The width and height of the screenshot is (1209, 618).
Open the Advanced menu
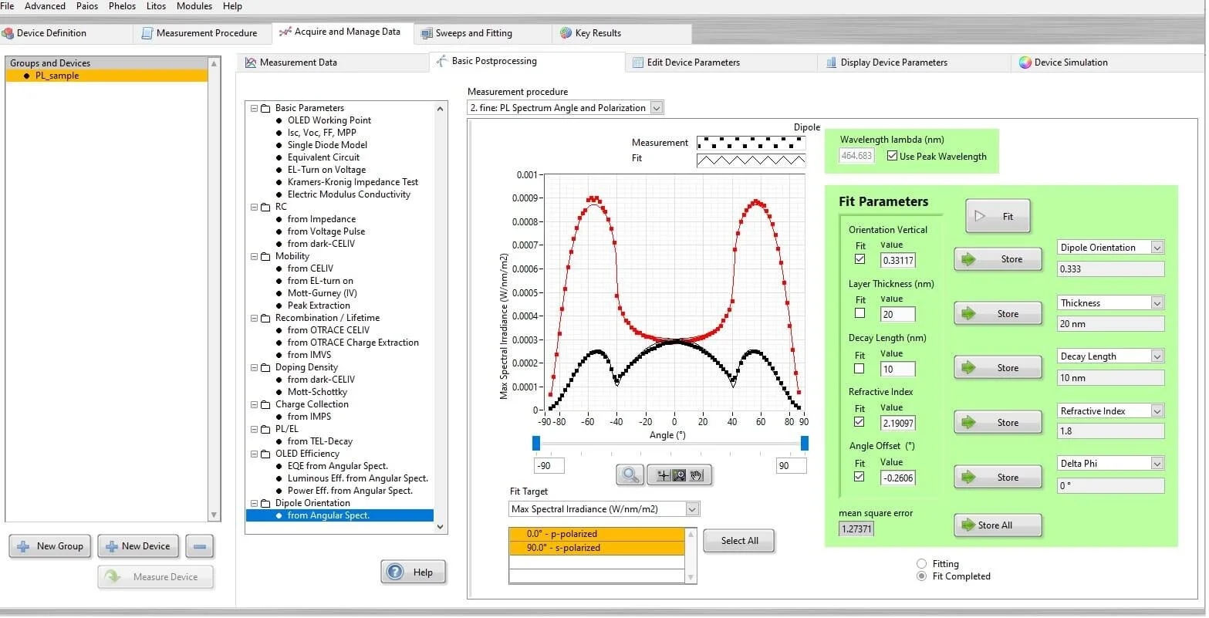pyautogui.click(x=44, y=6)
